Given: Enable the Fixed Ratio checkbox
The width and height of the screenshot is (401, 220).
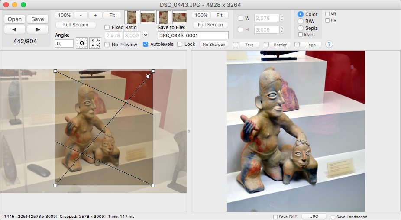Looking at the screenshot, I should [107, 27].
